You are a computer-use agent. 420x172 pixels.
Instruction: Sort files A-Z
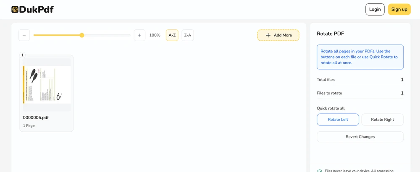click(x=172, y=35)
